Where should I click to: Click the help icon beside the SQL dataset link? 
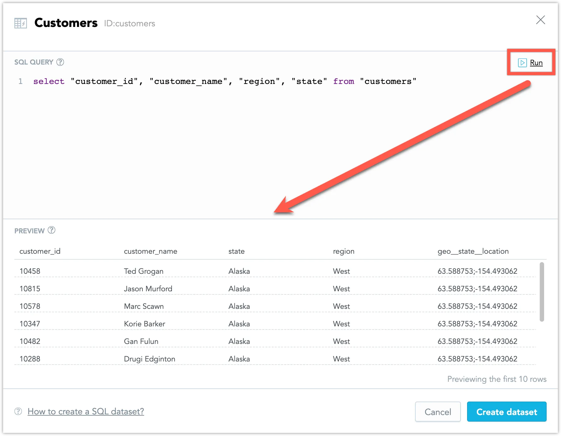click(18, 412)
